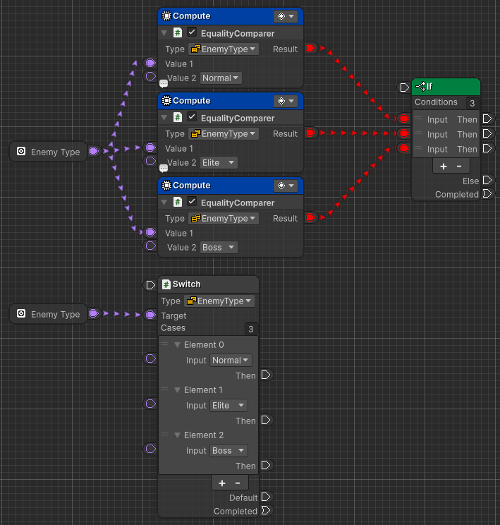Click Default output port on Switch node

[x=266, y=497]
